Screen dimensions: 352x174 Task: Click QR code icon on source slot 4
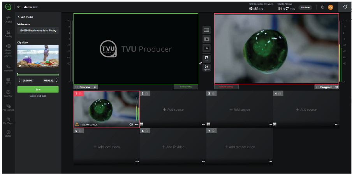point(275,124)
